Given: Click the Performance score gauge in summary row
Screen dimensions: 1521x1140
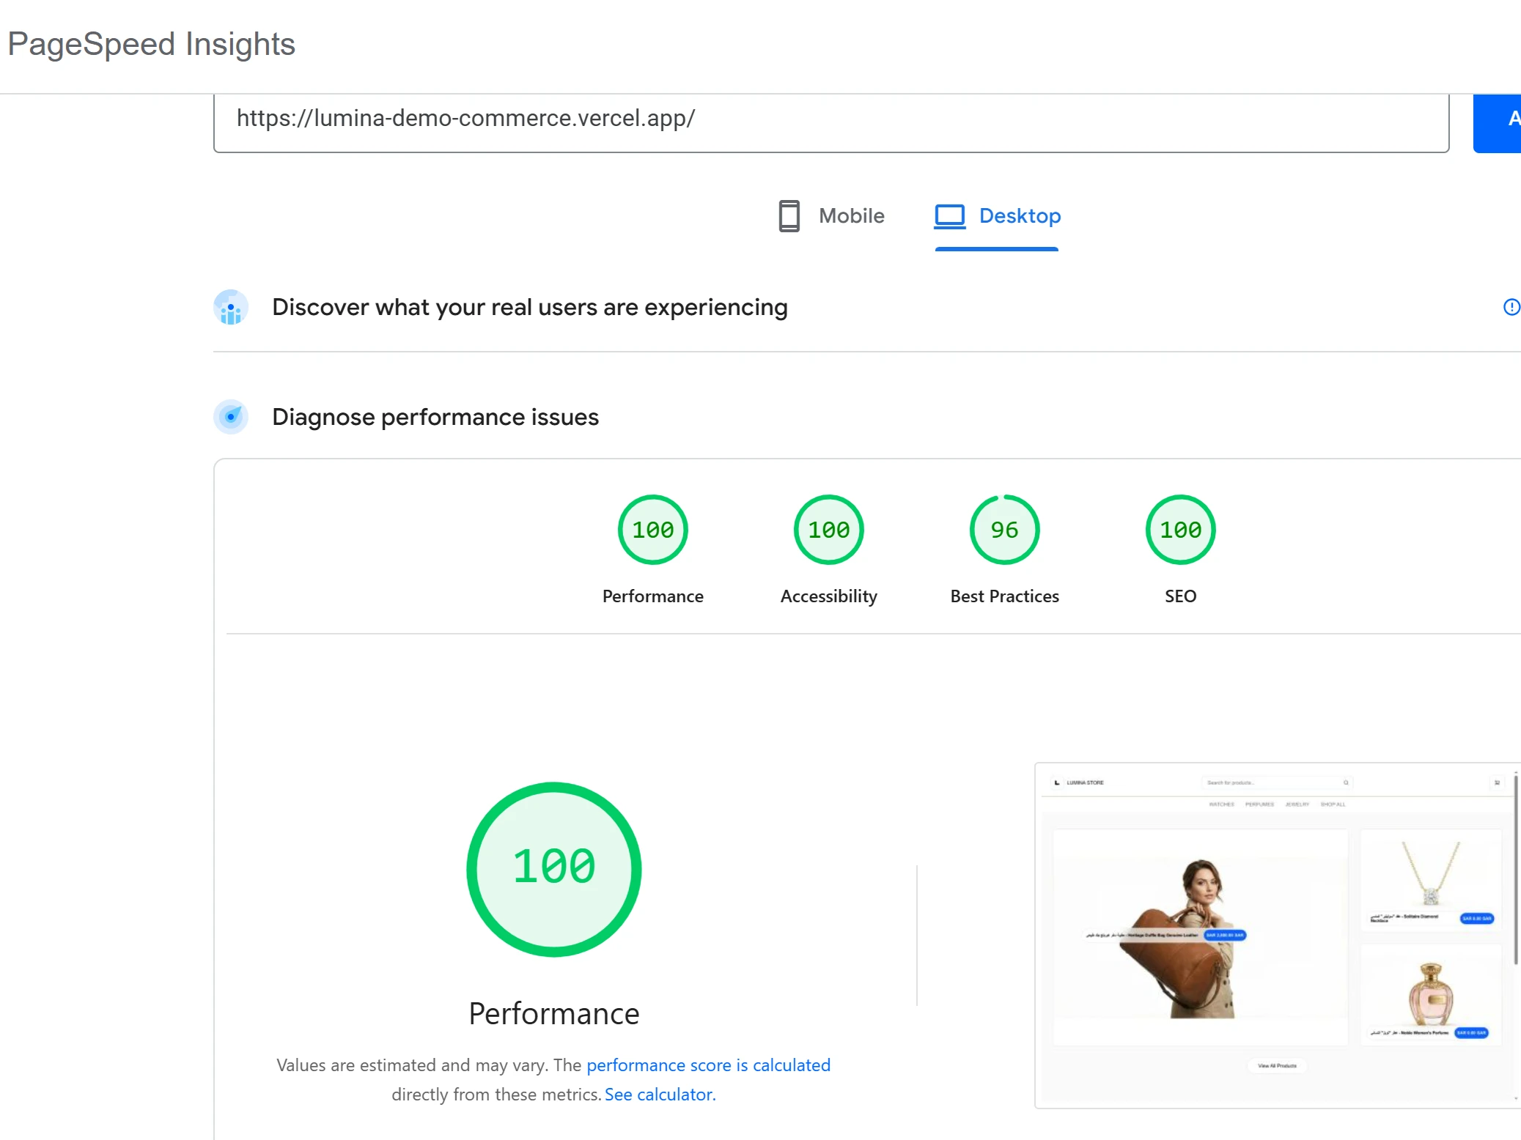Looking at the screenshot, I should point(652,530).
